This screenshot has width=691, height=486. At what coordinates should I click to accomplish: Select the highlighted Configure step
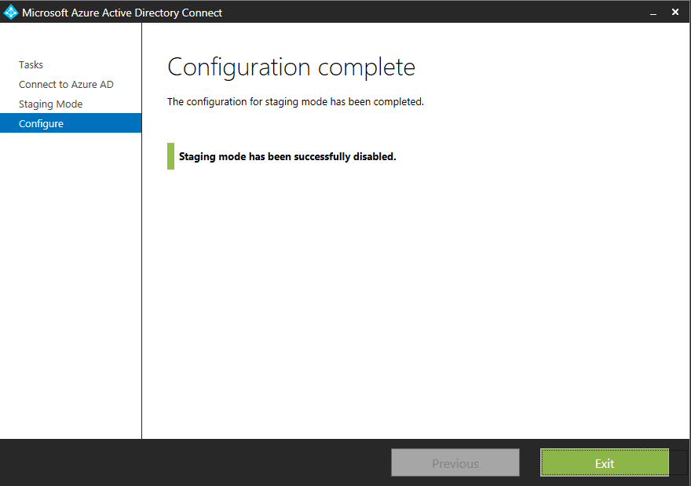point(42,124)
